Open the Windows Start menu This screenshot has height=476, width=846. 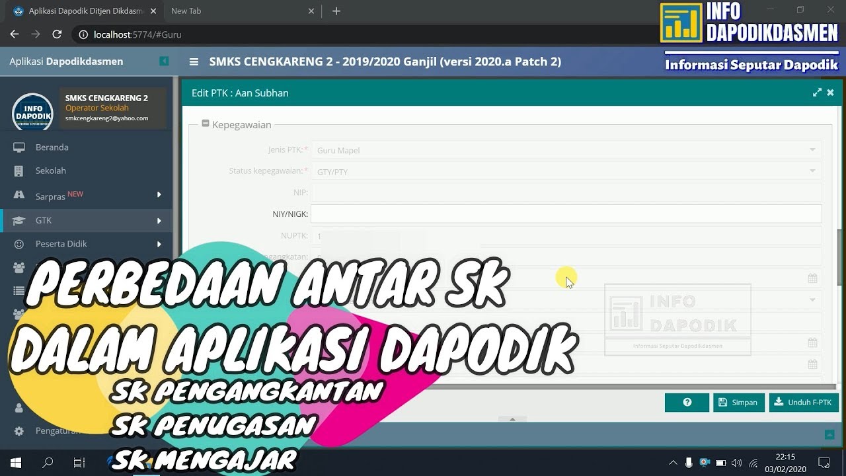16,462
